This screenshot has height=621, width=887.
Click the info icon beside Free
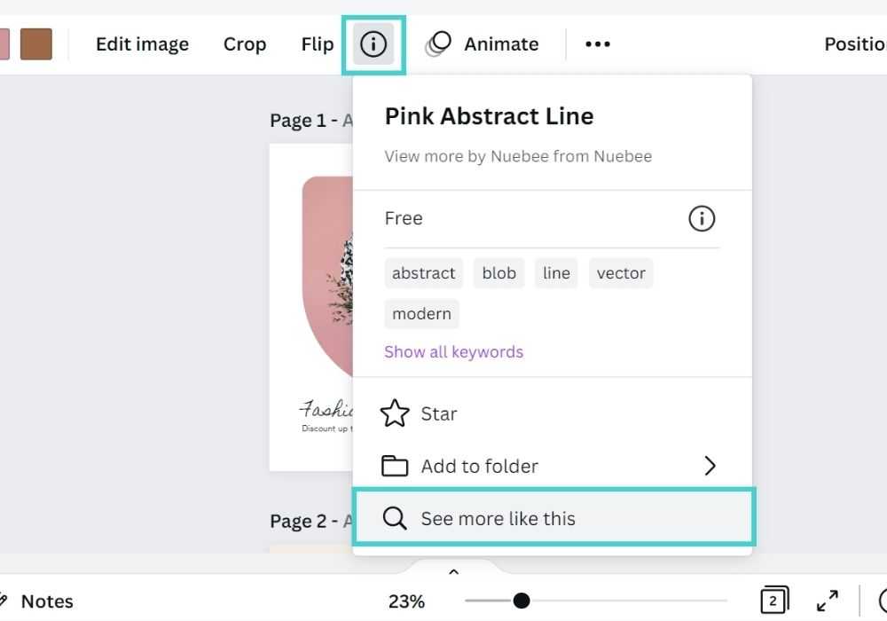(702, 218)
